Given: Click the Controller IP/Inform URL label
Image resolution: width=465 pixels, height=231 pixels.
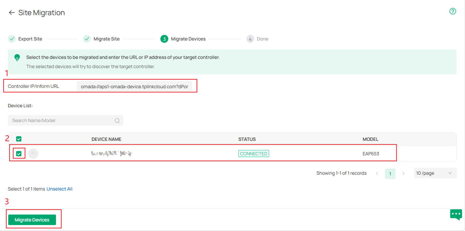Looking at the screenshot, I should (x=33, y=86).
